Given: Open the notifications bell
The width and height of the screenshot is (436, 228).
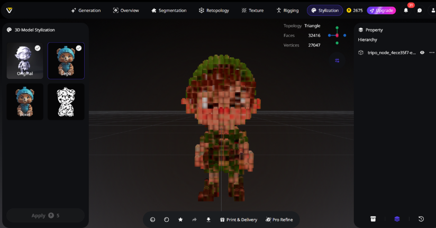Looking at the screenshot, I should tap(406, 10).
